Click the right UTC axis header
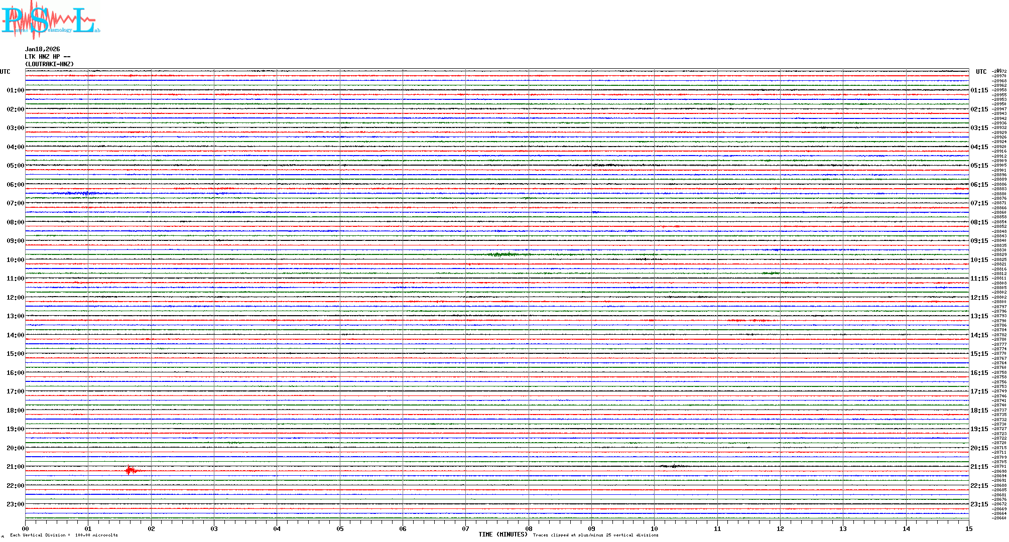Screen dimensions: 1009x542 [981, 72]
